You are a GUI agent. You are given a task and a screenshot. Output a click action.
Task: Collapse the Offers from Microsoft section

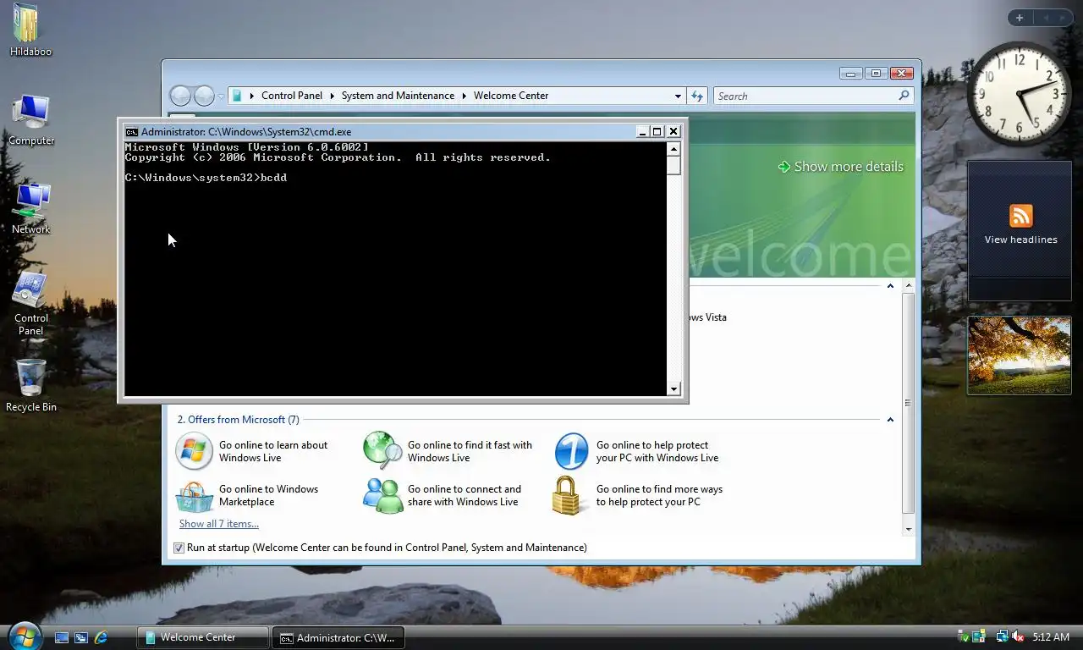890,420
